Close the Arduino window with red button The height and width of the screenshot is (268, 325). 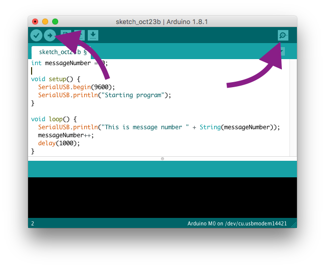point(35,22)
